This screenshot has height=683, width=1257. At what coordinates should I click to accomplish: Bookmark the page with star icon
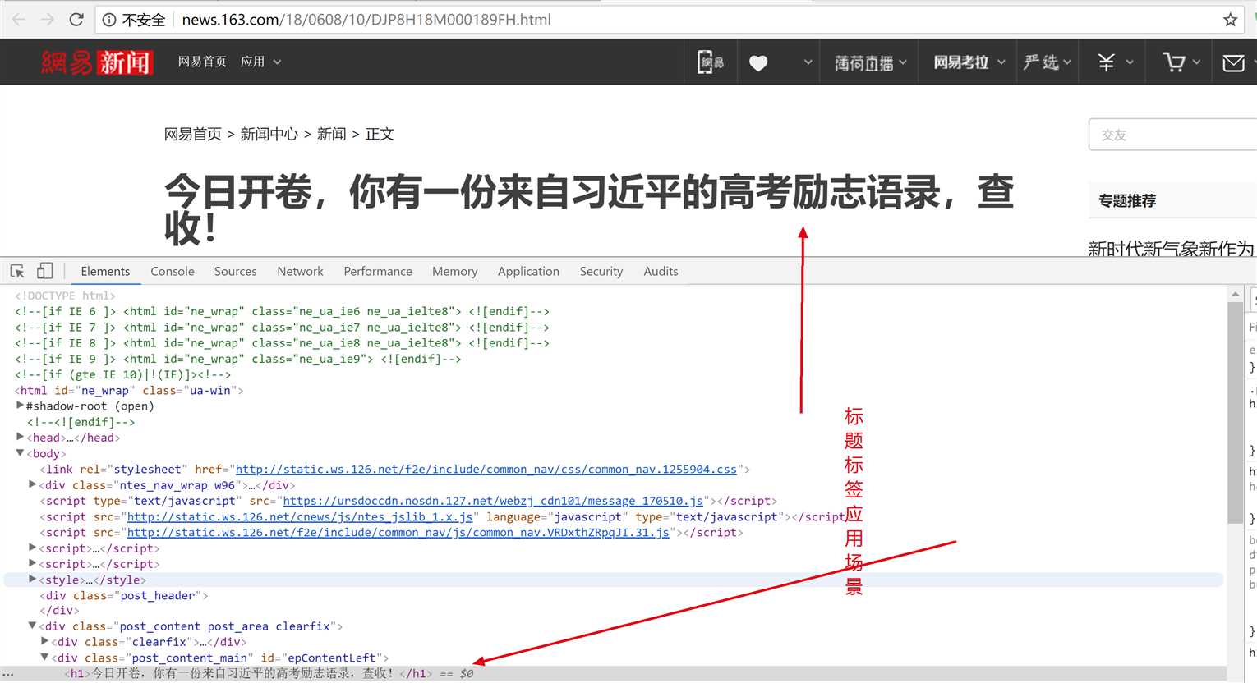click(1230, 20)
